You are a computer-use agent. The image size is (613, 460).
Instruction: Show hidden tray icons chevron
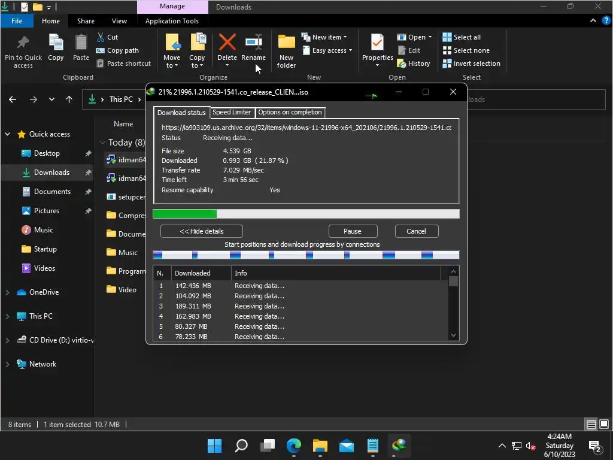[502, 446]
